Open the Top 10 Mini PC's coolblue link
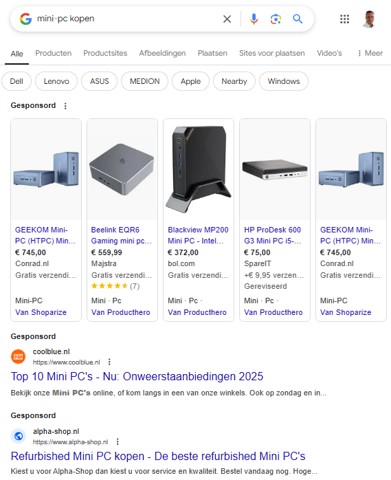Viewport: 391px width, 480px height. (x=137, y=376)
